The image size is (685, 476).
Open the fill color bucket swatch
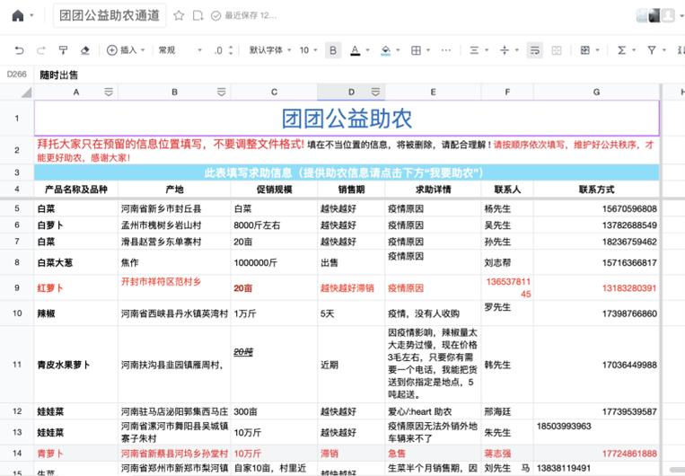coord(385,50)
